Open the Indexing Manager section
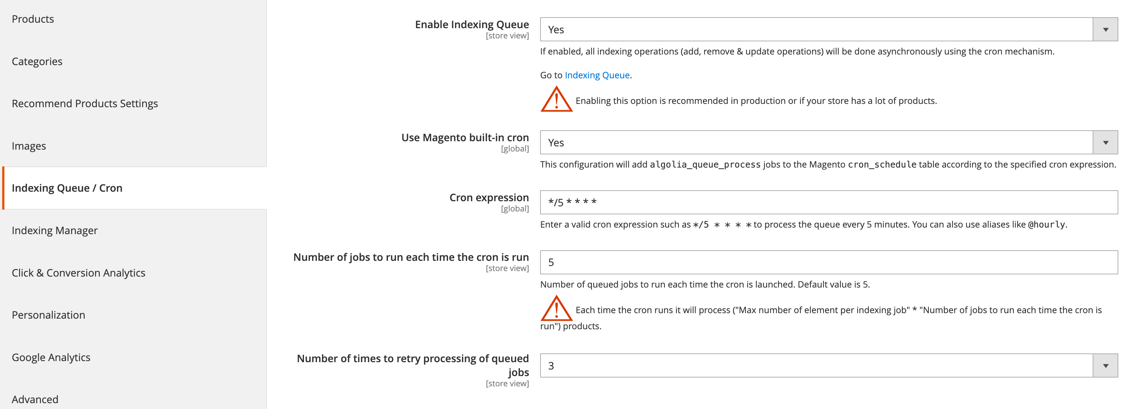The width and height of the screenshot is (1144, 409). 55,230
